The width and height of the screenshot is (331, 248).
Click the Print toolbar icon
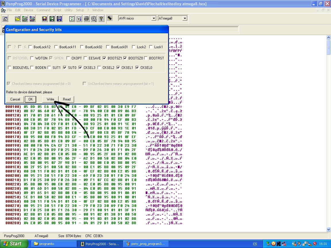[x=86, y=19]
